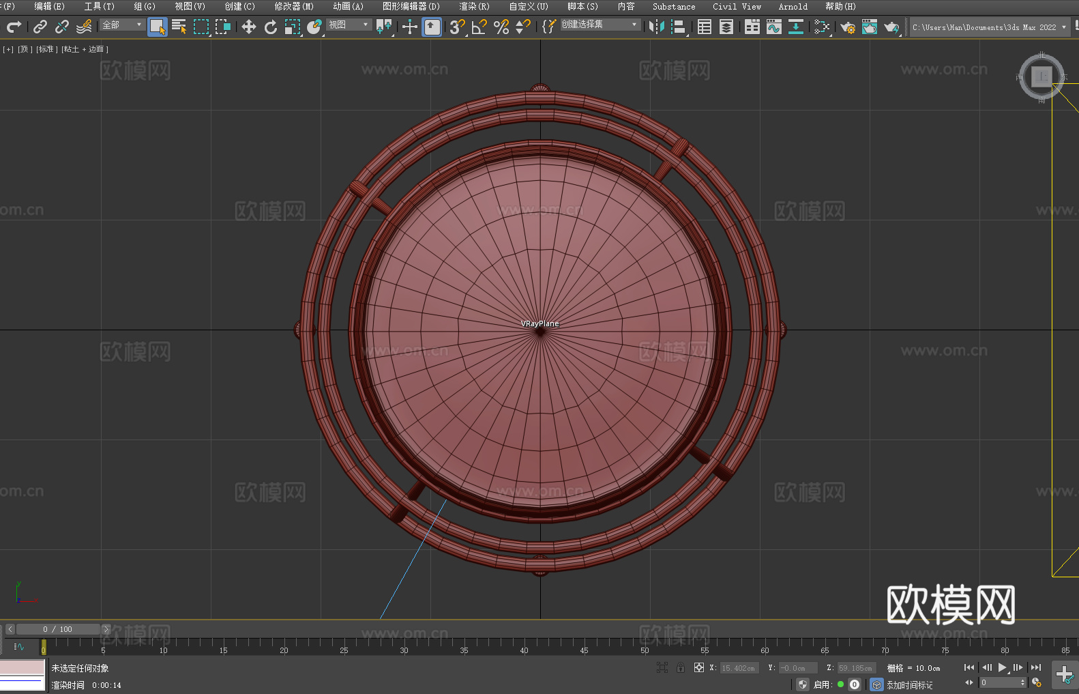Open Rendered Frame Window
Screen dimensions: 1079x694
pos(870,27)
